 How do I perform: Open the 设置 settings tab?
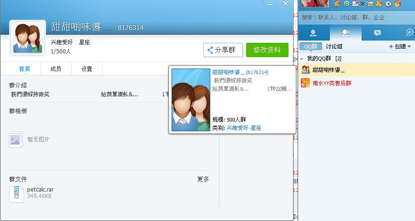[87, 69]
